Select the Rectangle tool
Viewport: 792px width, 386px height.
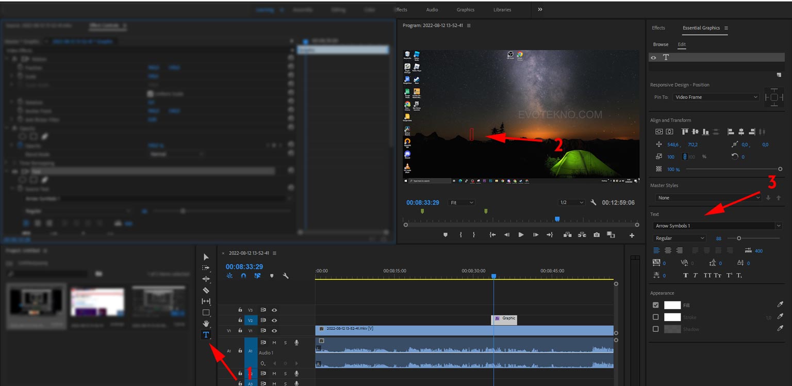(206, 312)
